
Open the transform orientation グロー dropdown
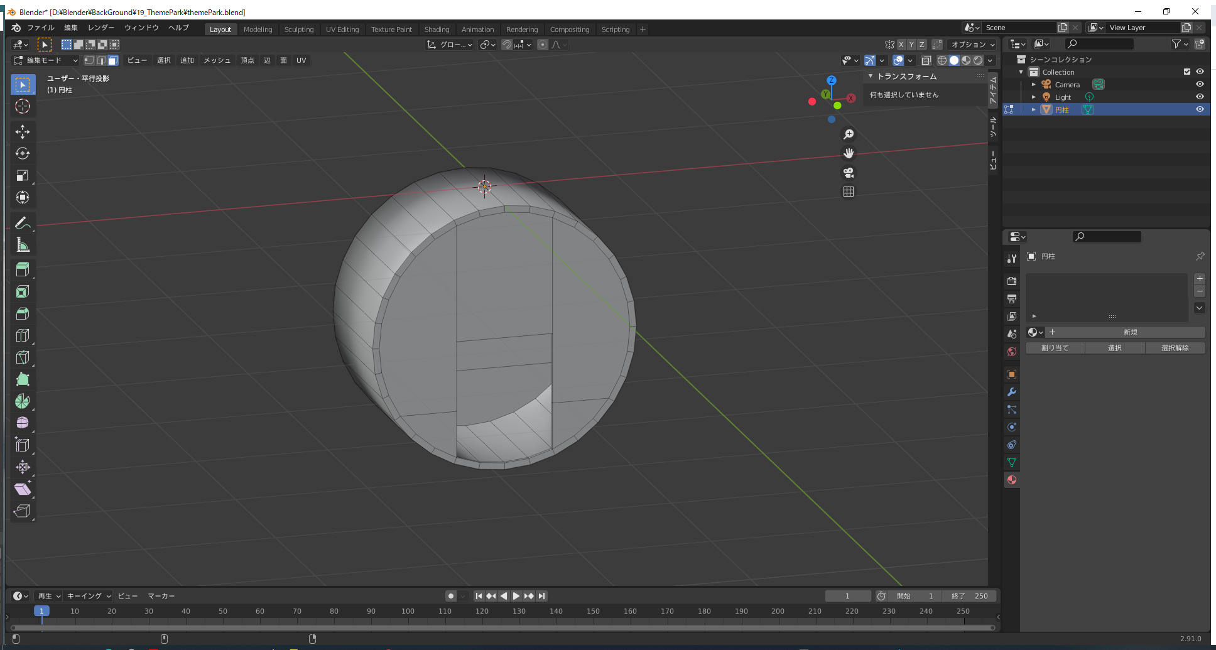click(x=450, y=45)
